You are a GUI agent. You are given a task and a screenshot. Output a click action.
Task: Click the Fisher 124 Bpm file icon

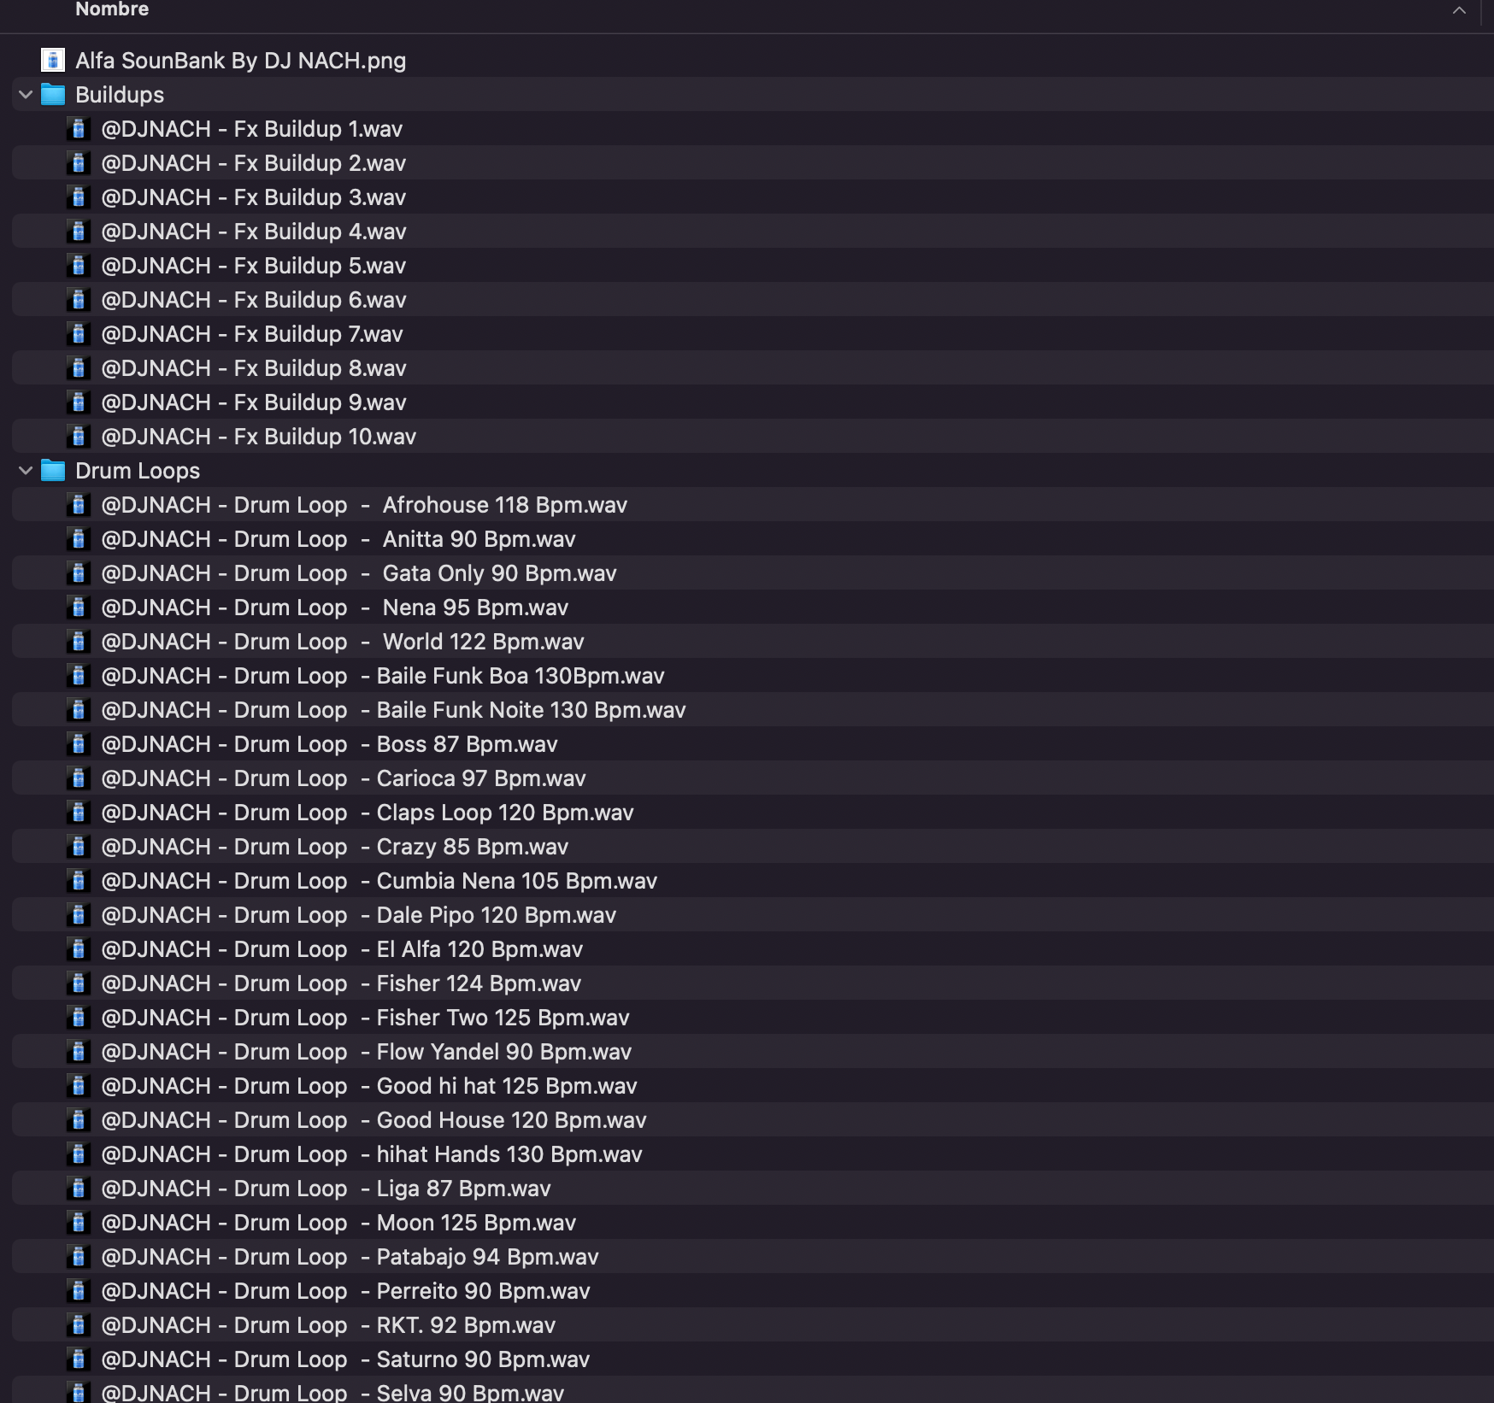(79, 983)
